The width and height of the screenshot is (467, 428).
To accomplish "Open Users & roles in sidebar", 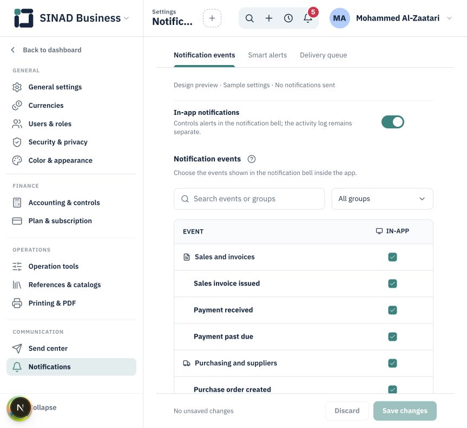I will tap(71, 124).
